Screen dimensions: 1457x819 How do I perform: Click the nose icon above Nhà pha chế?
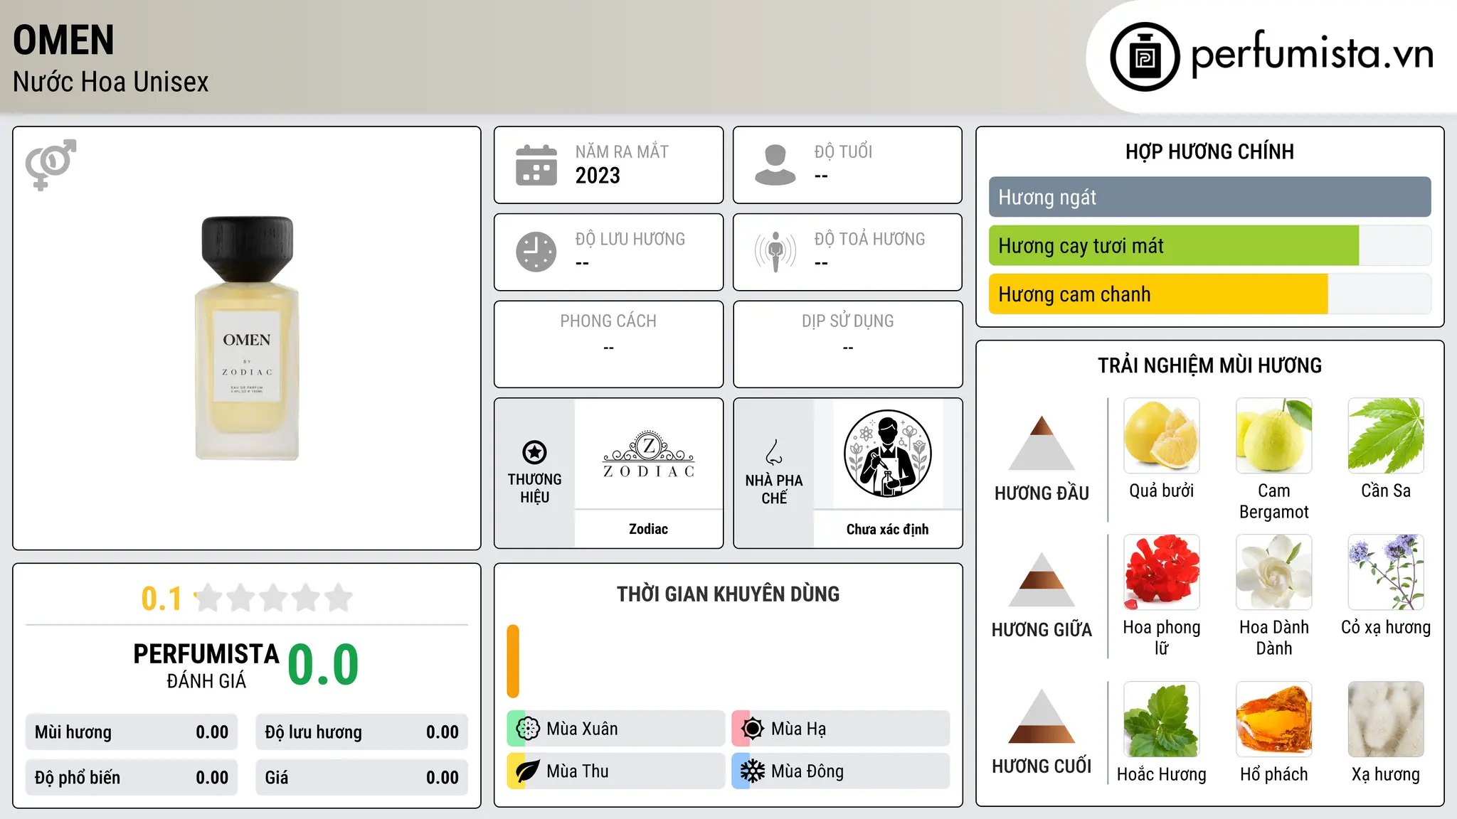(x=774, y=451)
